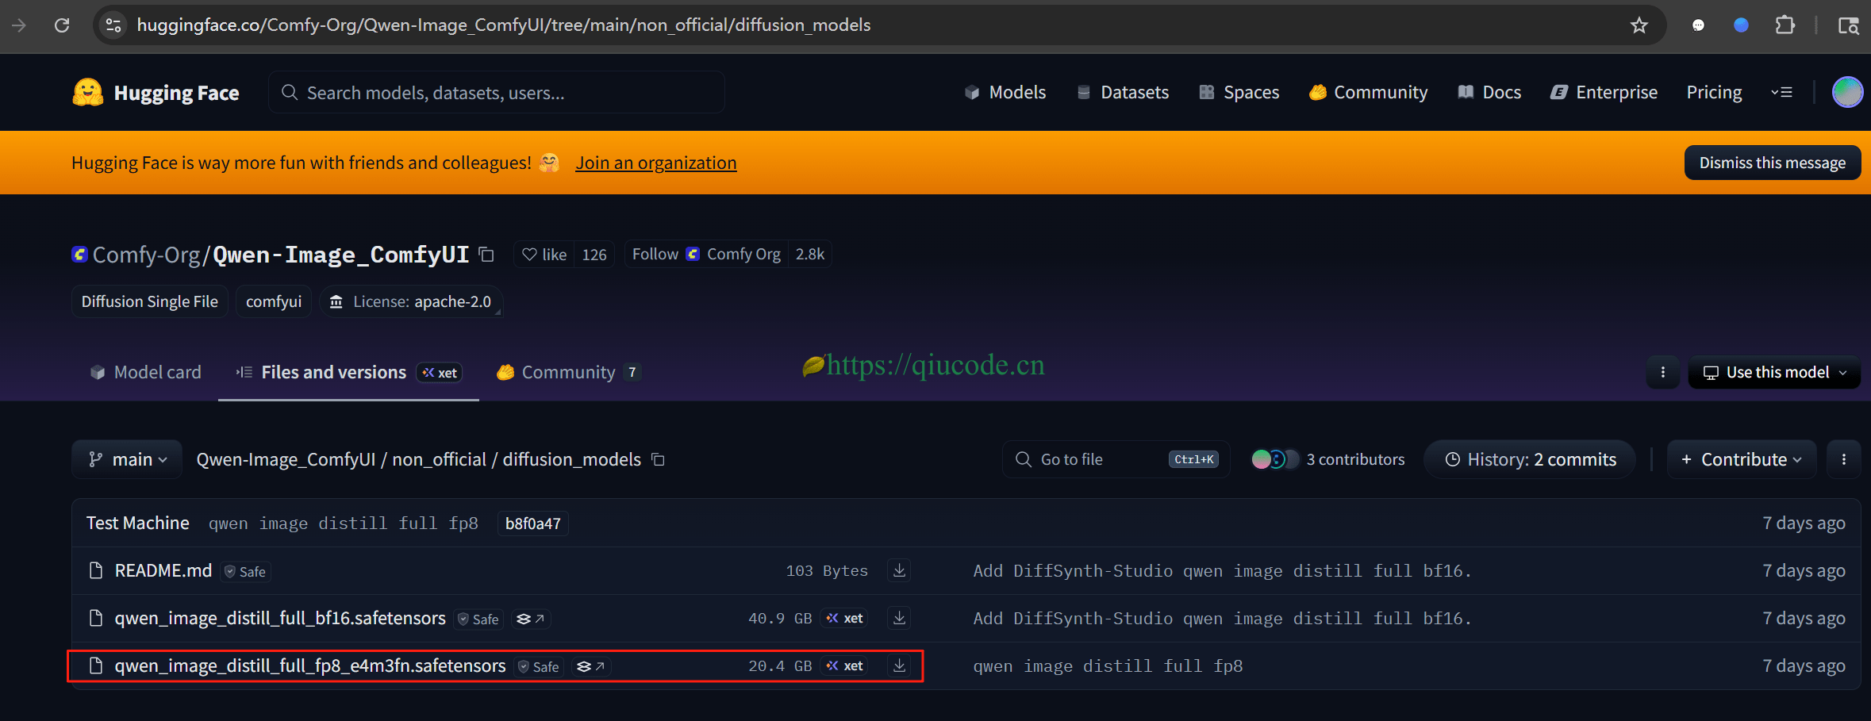Focus the Search models, datasets, users field

click(497, 92)
